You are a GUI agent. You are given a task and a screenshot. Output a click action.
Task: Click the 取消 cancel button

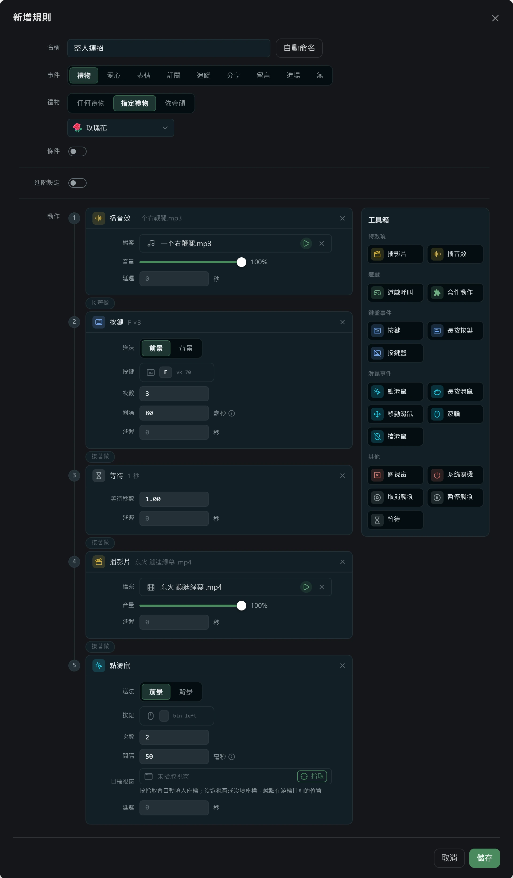[449, 858]
